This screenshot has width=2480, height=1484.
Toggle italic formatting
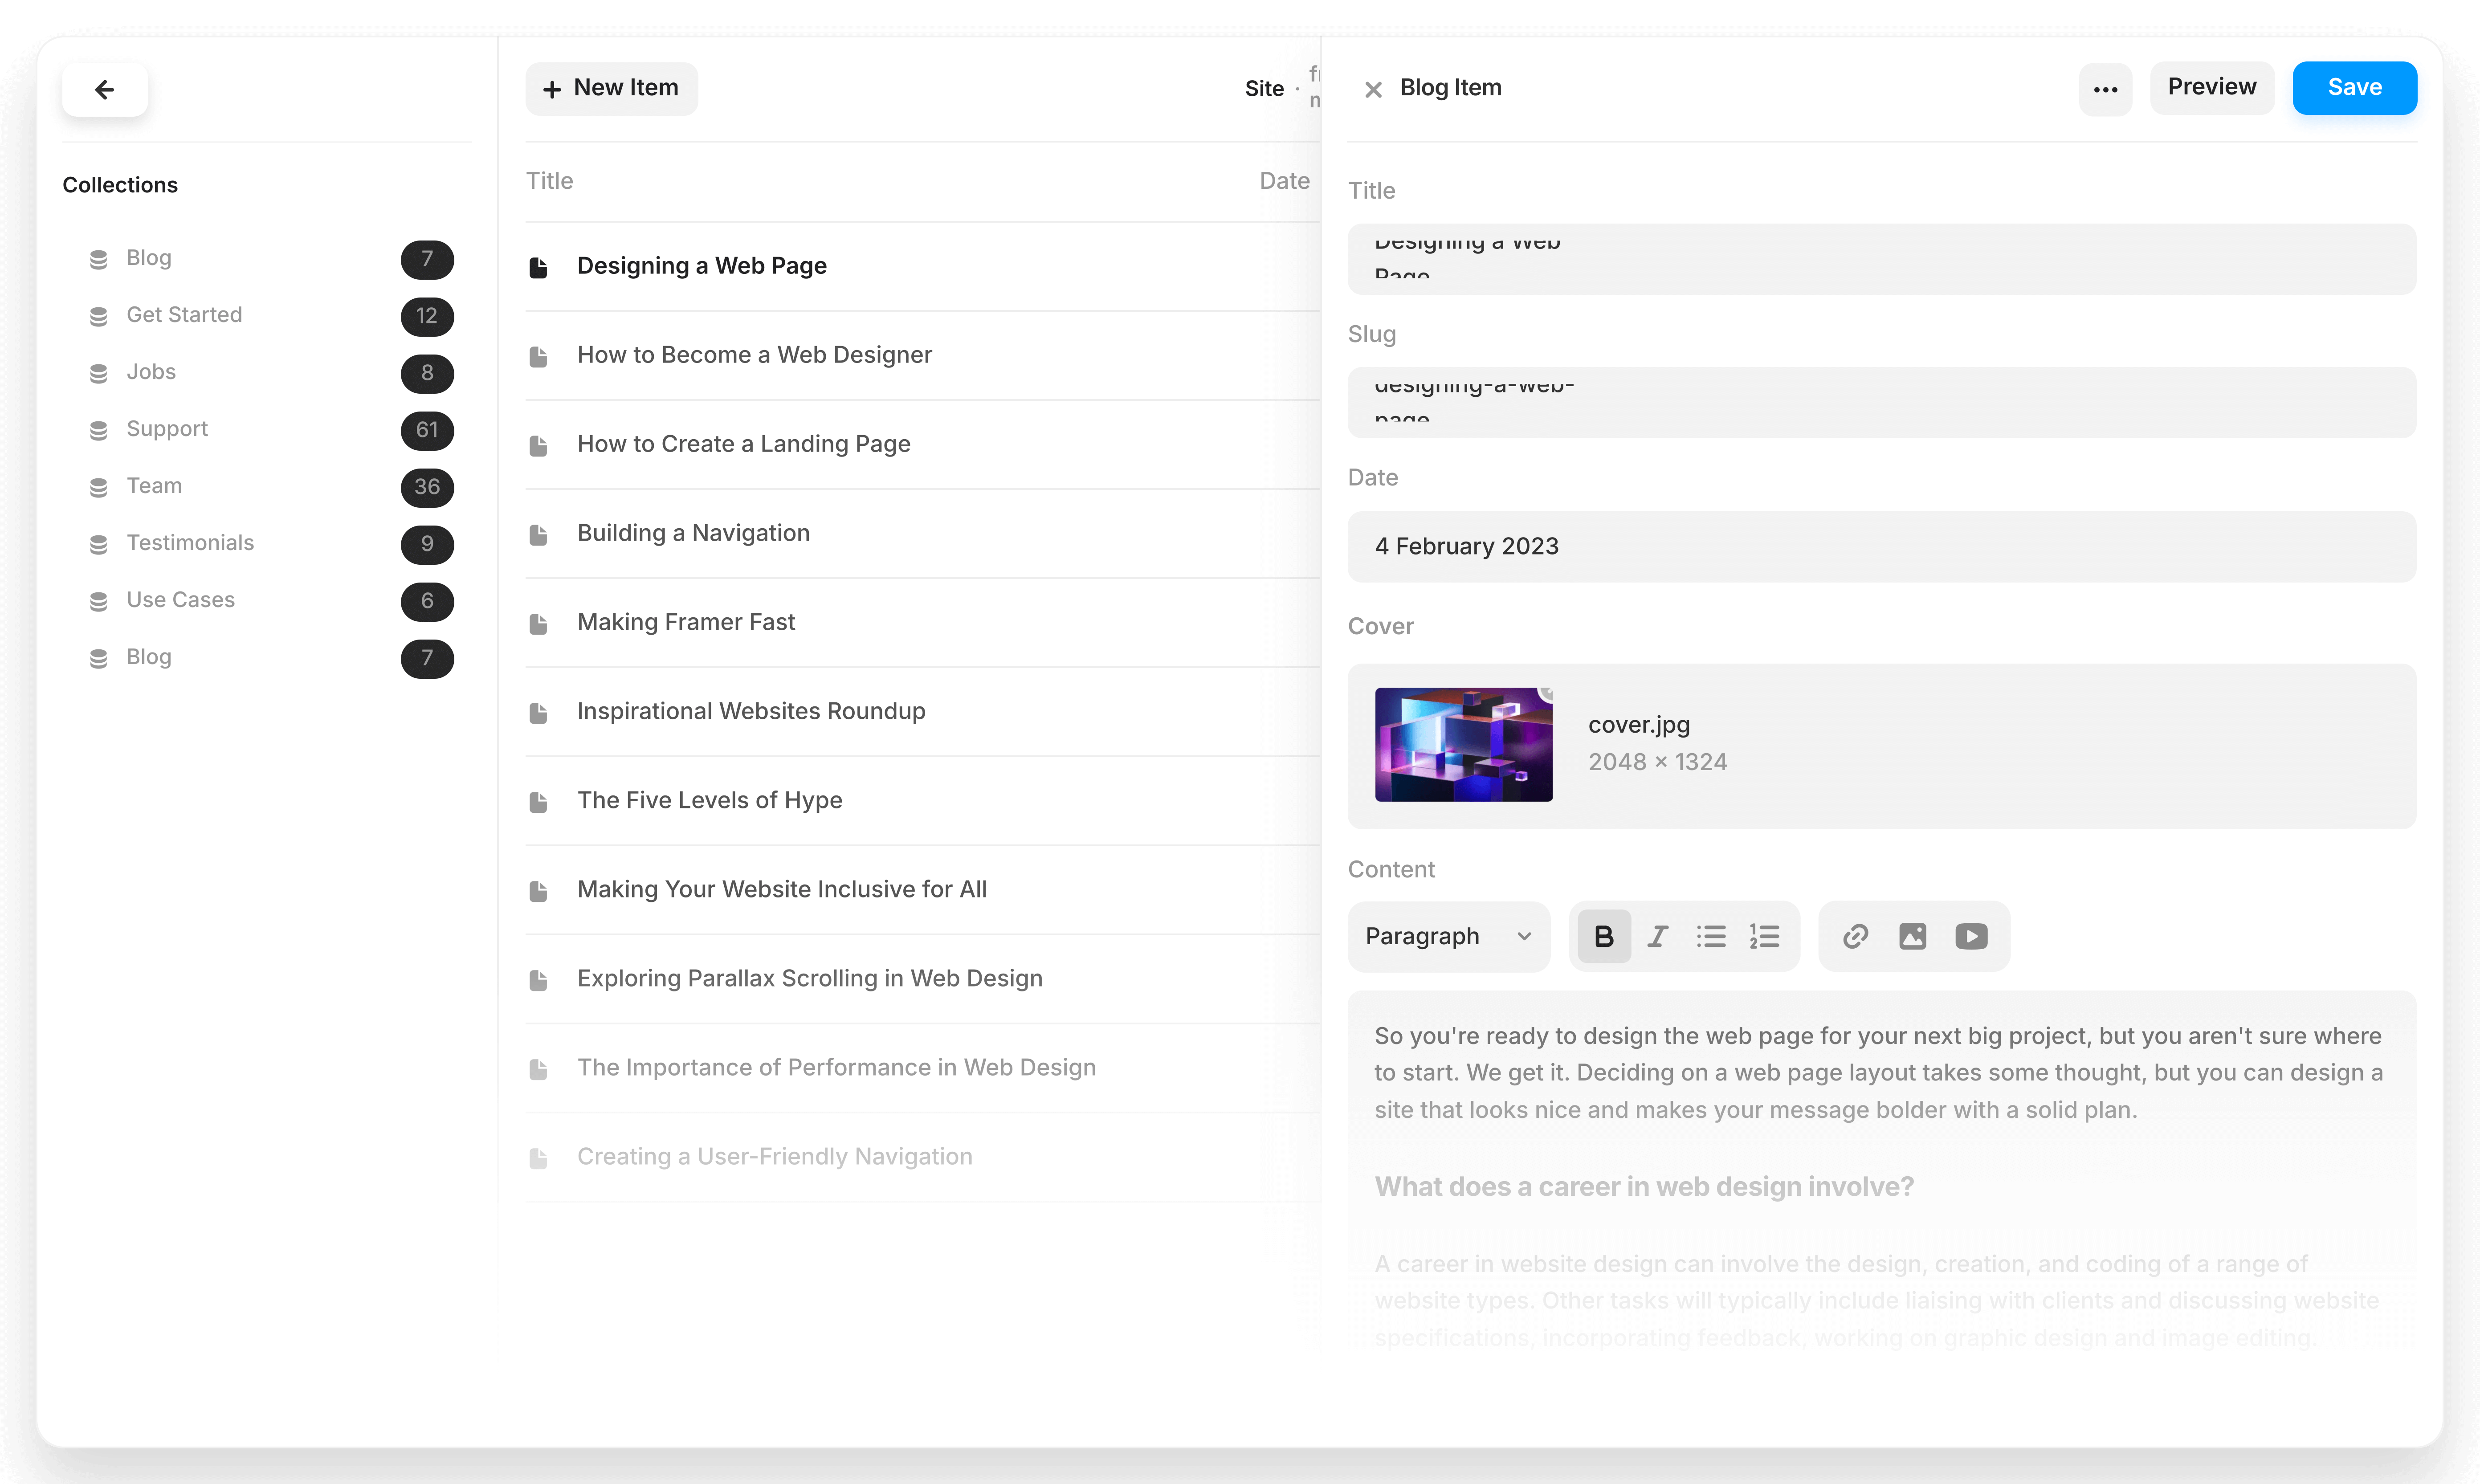coord(1657,936)
